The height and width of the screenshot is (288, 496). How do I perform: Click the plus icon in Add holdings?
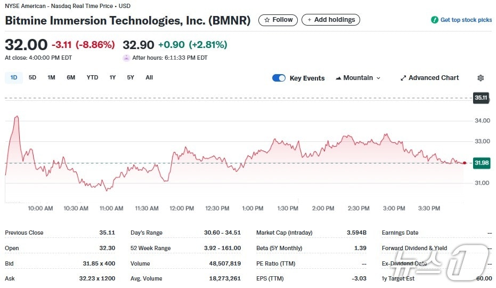click(x=310, y=20)
